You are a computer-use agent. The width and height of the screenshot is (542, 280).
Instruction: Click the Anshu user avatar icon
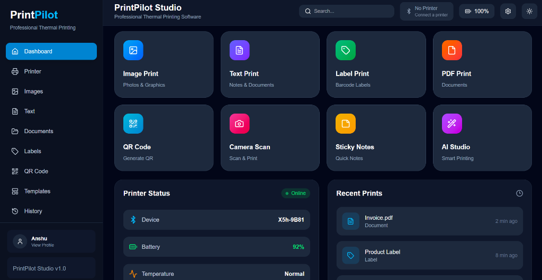20,241
